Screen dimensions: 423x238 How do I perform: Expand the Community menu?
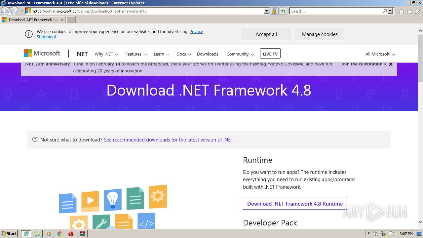point(240,54)
